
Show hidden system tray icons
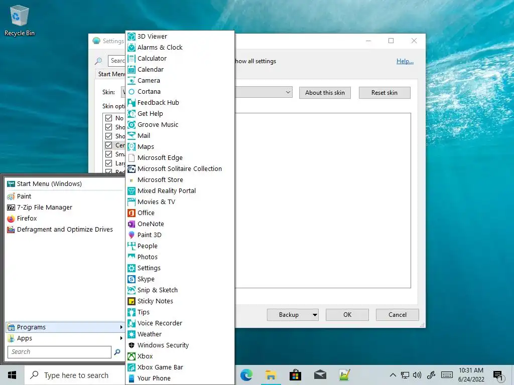tap(393, 375)
